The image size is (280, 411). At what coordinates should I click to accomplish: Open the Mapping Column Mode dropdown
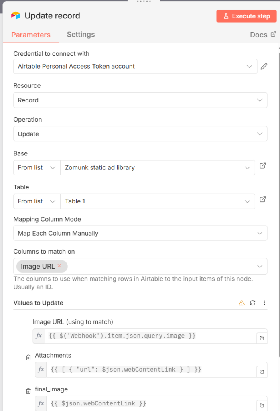click(140, 233)
